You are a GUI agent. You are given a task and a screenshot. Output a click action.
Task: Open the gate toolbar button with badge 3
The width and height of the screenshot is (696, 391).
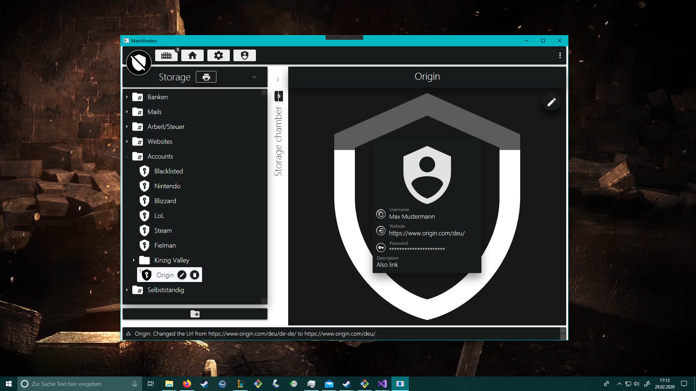click(166, 55)
